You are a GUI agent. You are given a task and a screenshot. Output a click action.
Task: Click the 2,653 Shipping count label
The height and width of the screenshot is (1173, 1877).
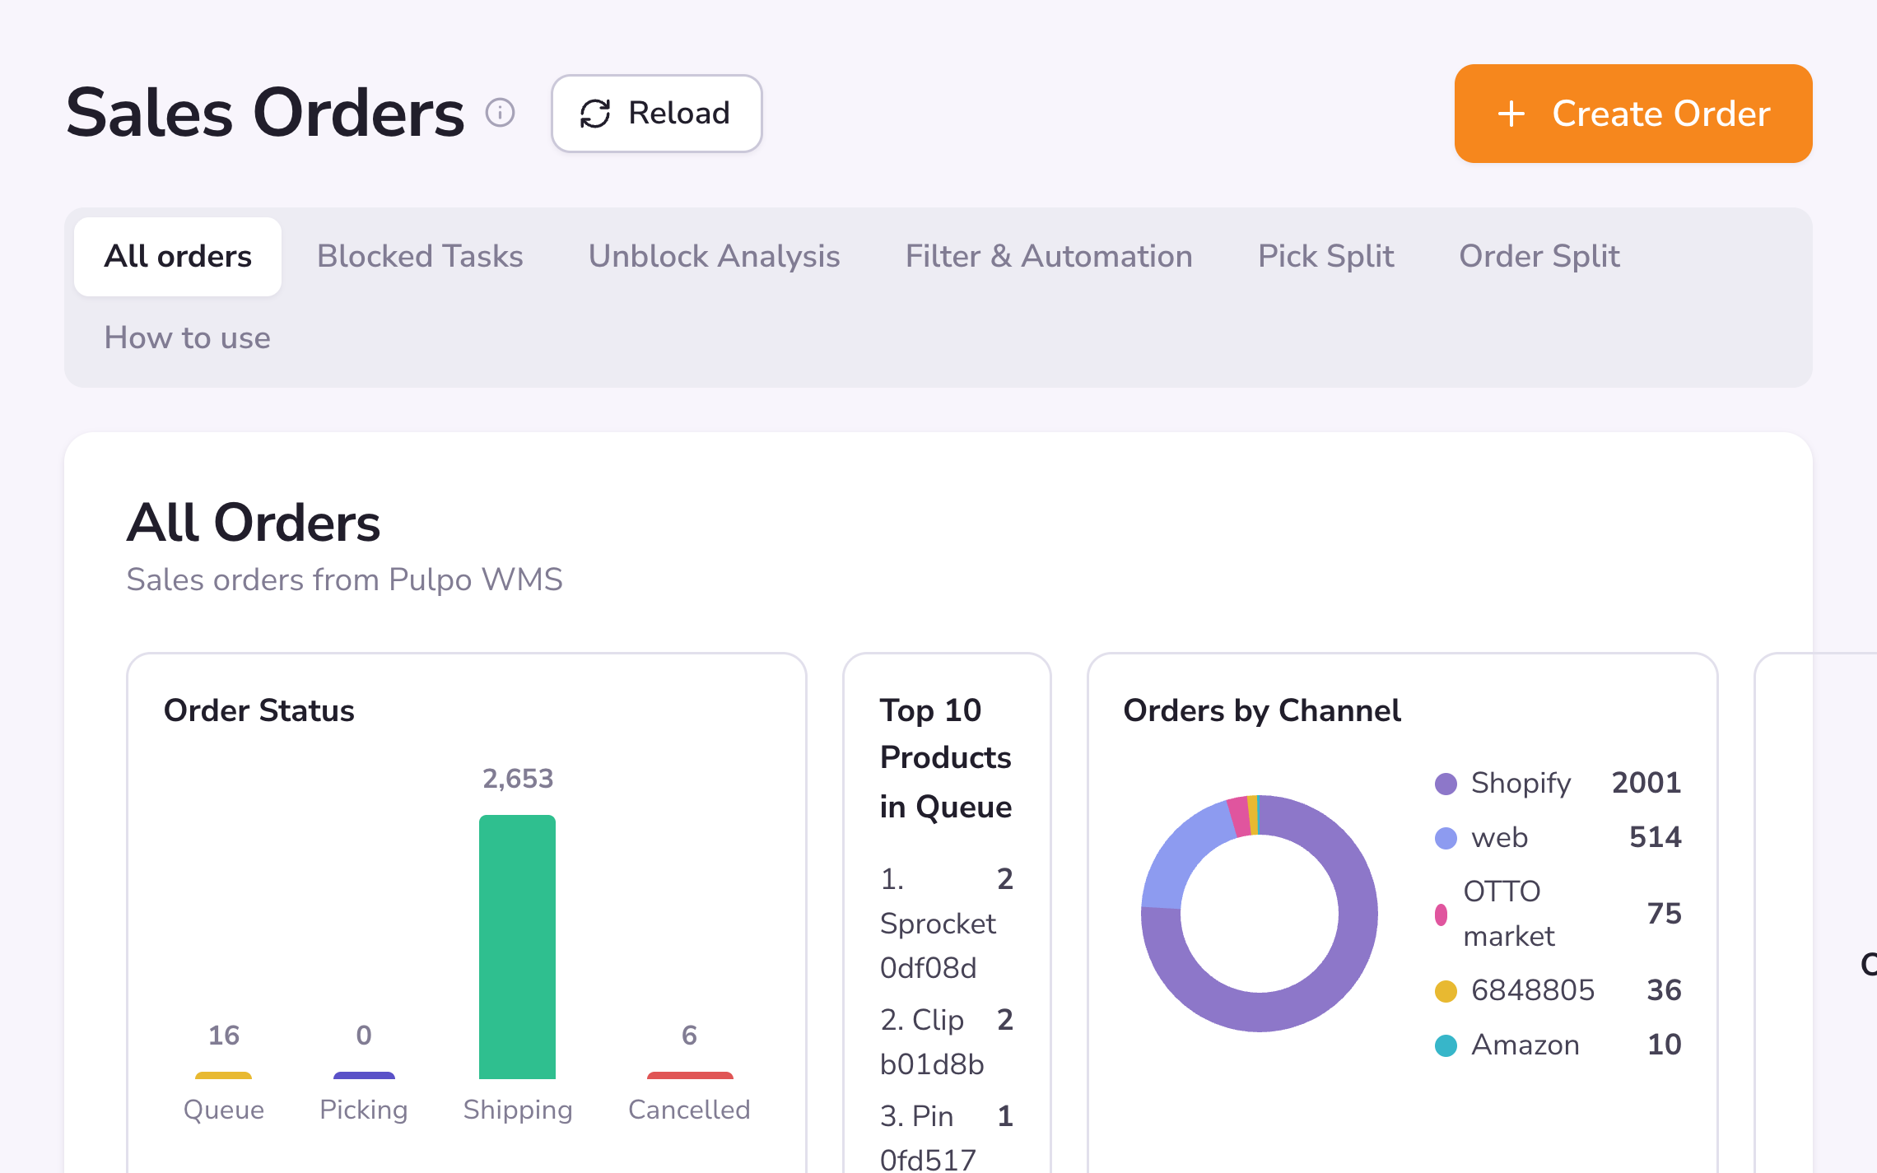518,779
